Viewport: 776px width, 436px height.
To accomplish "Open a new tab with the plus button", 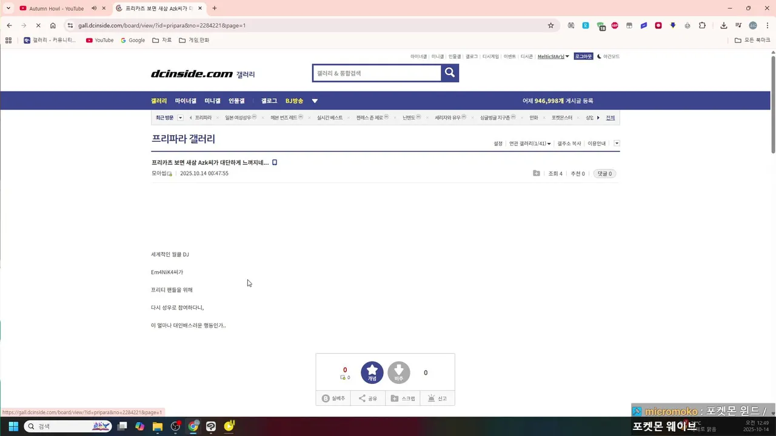I will pos(215,8).
